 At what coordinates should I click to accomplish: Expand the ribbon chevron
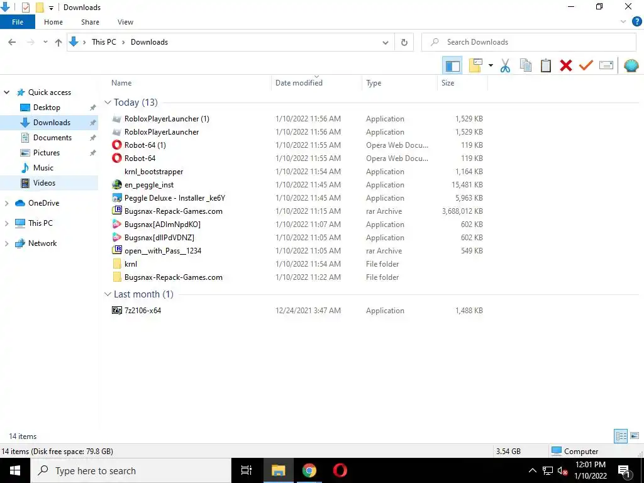coord(623,22)
